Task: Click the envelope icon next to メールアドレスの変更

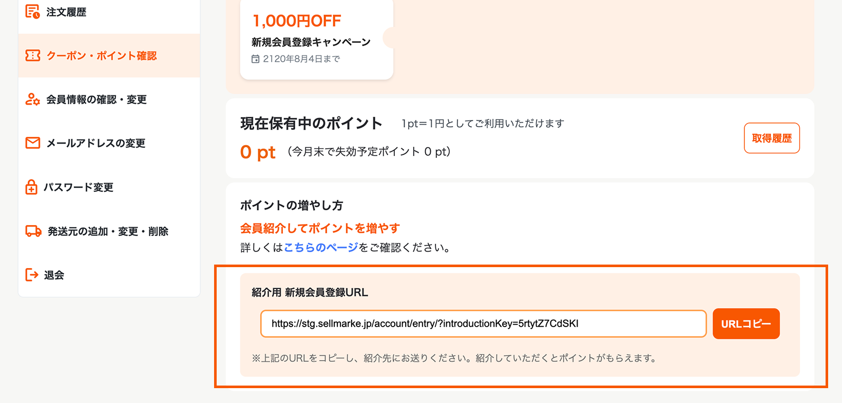Action: (x=32, y=143)
